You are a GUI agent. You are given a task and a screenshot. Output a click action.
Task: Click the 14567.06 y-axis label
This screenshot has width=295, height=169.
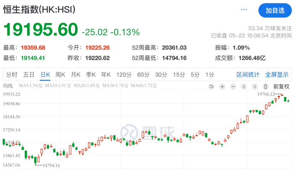pos(11,165)
